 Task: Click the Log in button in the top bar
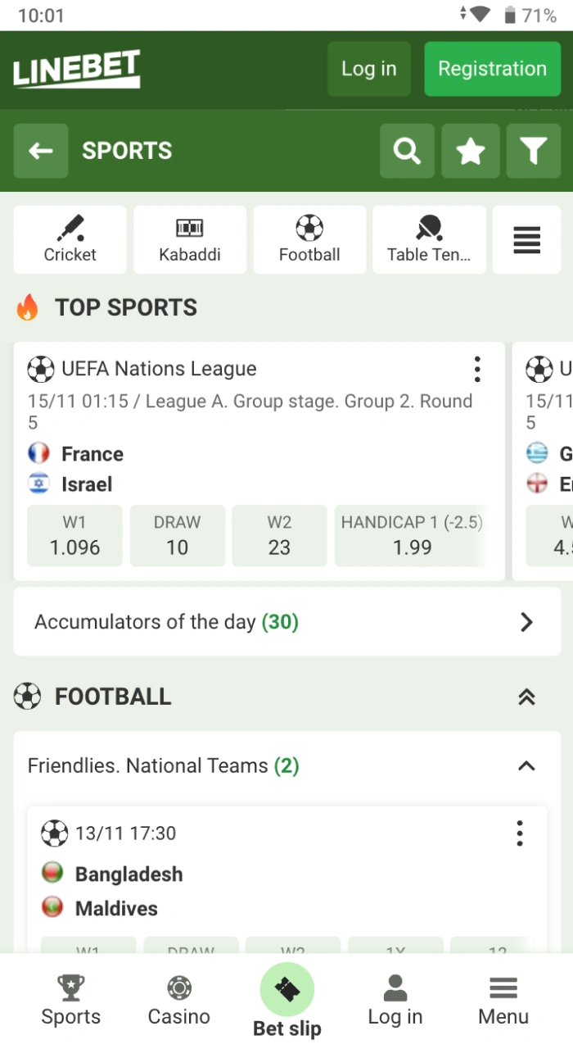(368, 69)
